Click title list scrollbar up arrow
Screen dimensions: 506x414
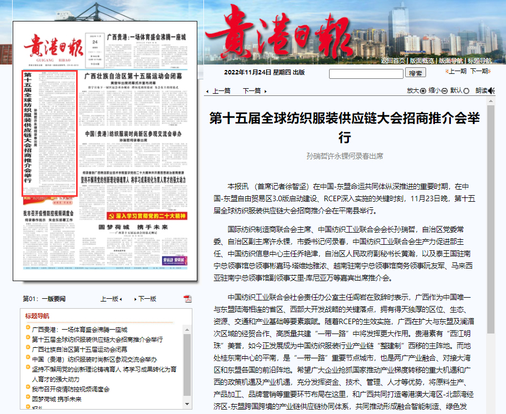187,330
